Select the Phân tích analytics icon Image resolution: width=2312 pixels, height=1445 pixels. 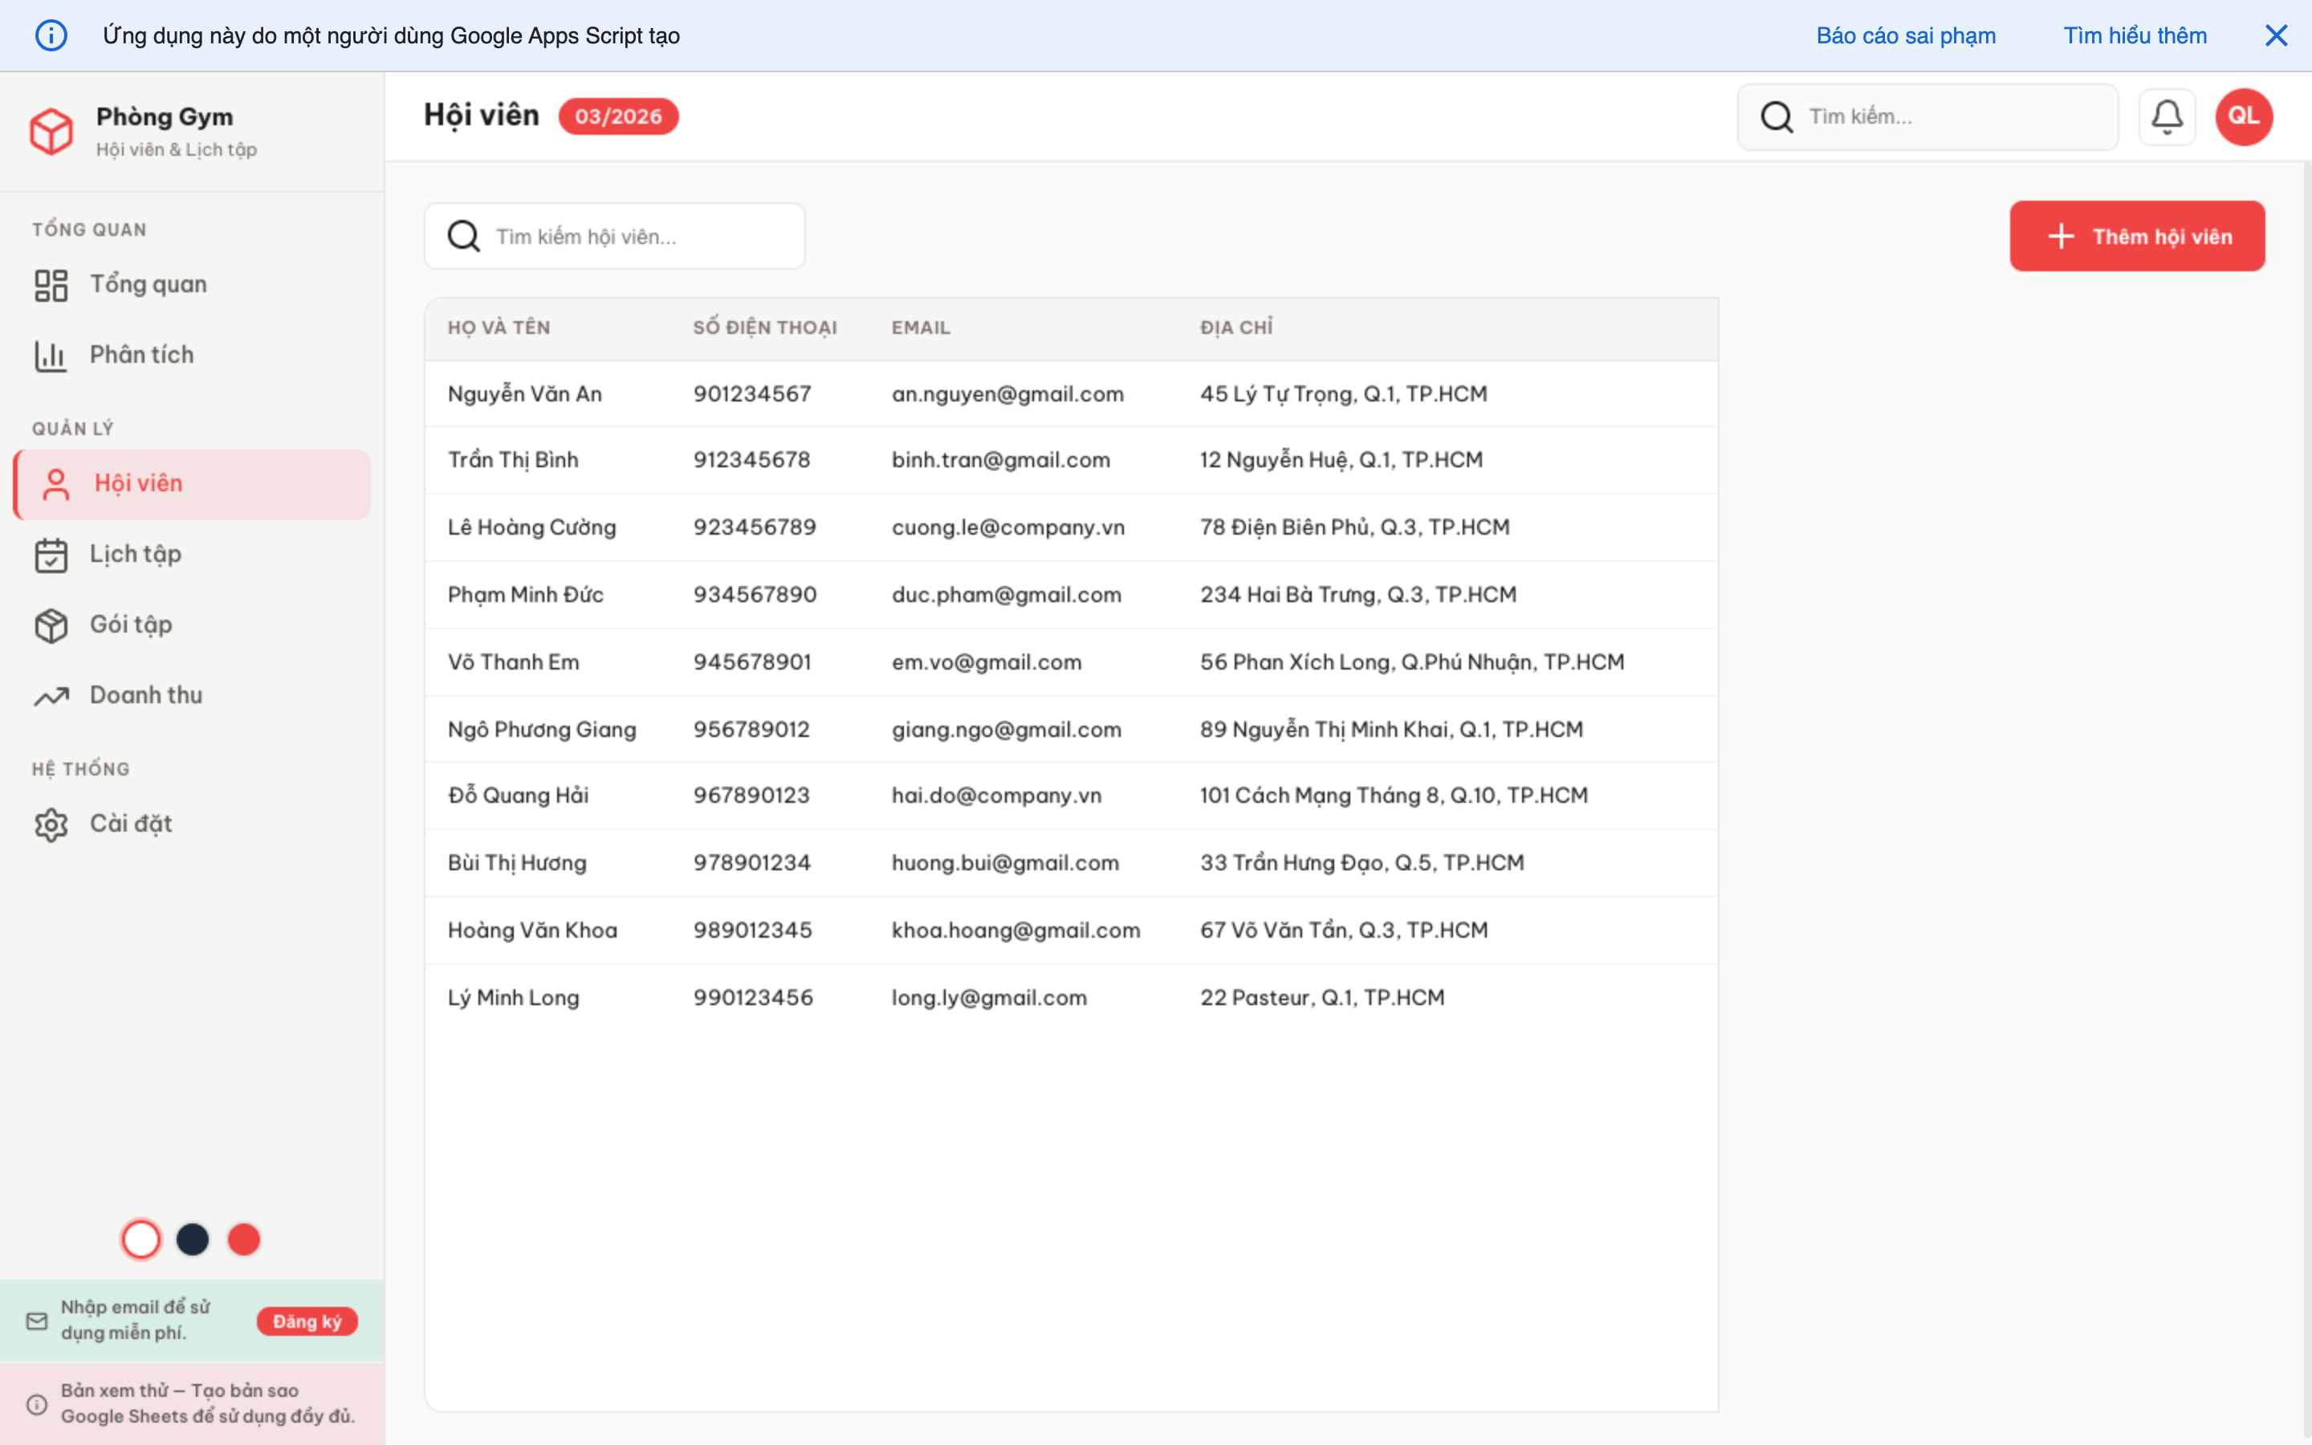51,355
